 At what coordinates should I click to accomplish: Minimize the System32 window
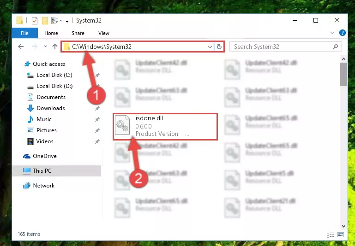click(295, 20)
